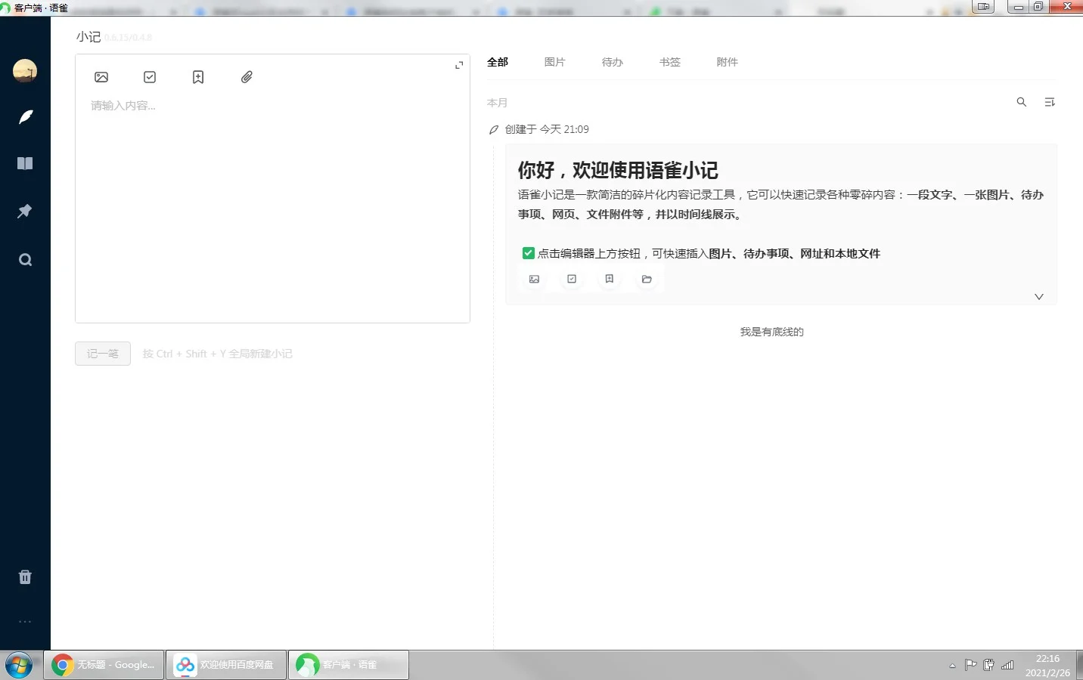Switch to Google Chrome in taskbar
The width and height of the screenshot is (1083, 680).
coord(104,665)
